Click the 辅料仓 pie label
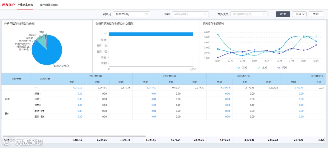Screen dimensions: 328x148 (x=32, y=35)
